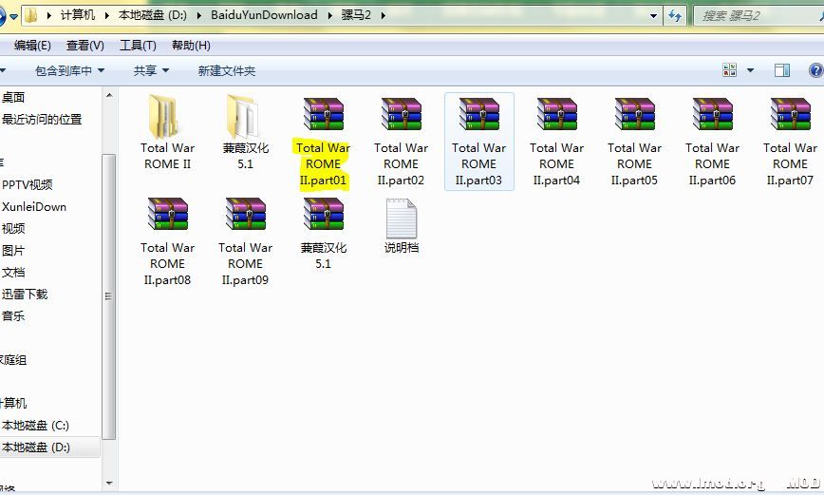
Task: Click the refresh button beside address bar
Action: click(x=676, y=16)
